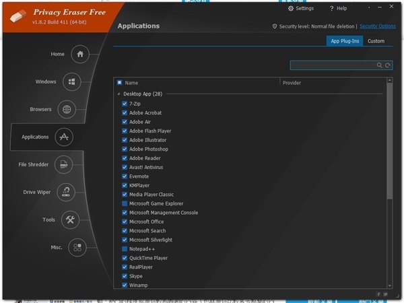Image resolution: width=404 pixels, height=303 pixels.
Task: Click the search magnifier icon
Action: (380, 65)
